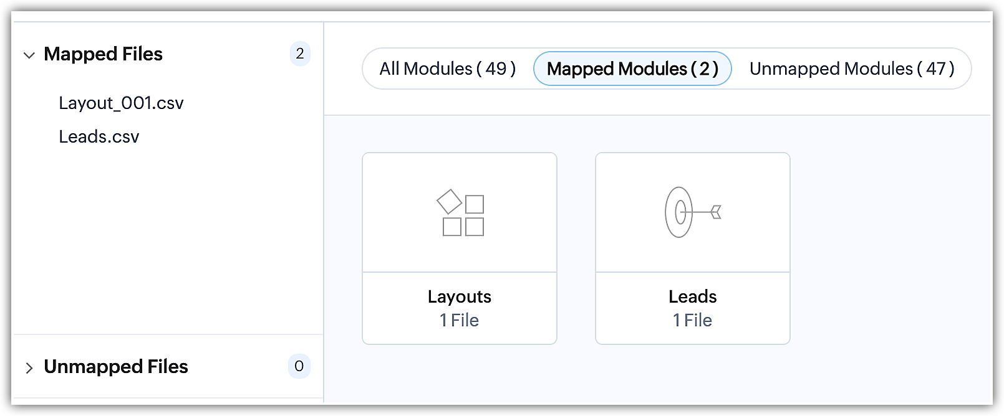Click the Layouts module name label
The image size is (1004, 416).
click(460, 296)
